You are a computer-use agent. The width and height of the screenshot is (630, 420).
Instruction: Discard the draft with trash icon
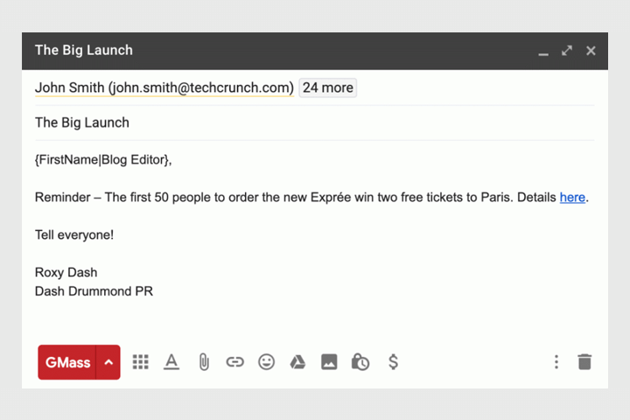pos(584,361)
